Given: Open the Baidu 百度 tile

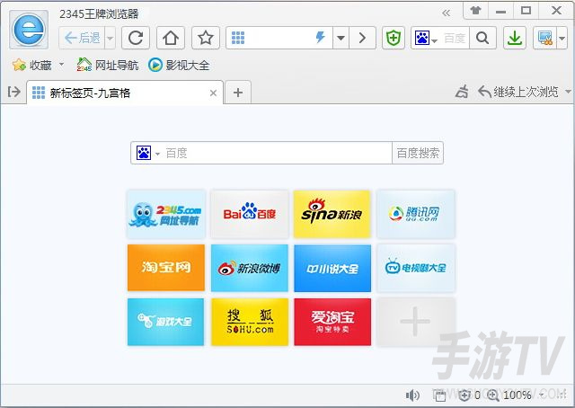Looking at the screenshot, I should click(250, 214).
